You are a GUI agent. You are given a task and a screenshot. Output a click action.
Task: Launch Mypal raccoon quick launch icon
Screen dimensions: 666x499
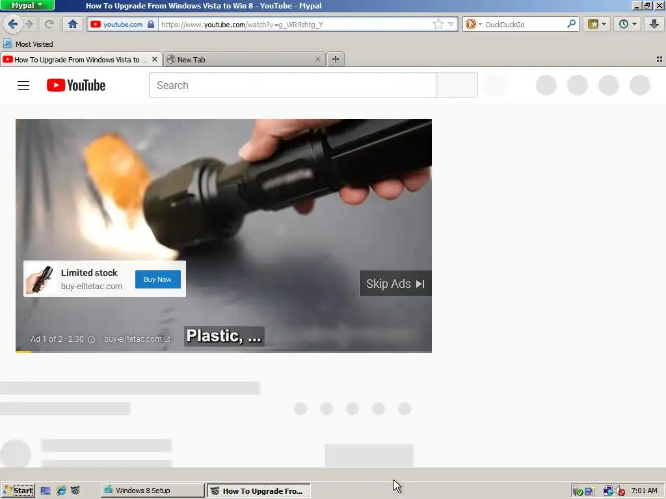point(75,491)
